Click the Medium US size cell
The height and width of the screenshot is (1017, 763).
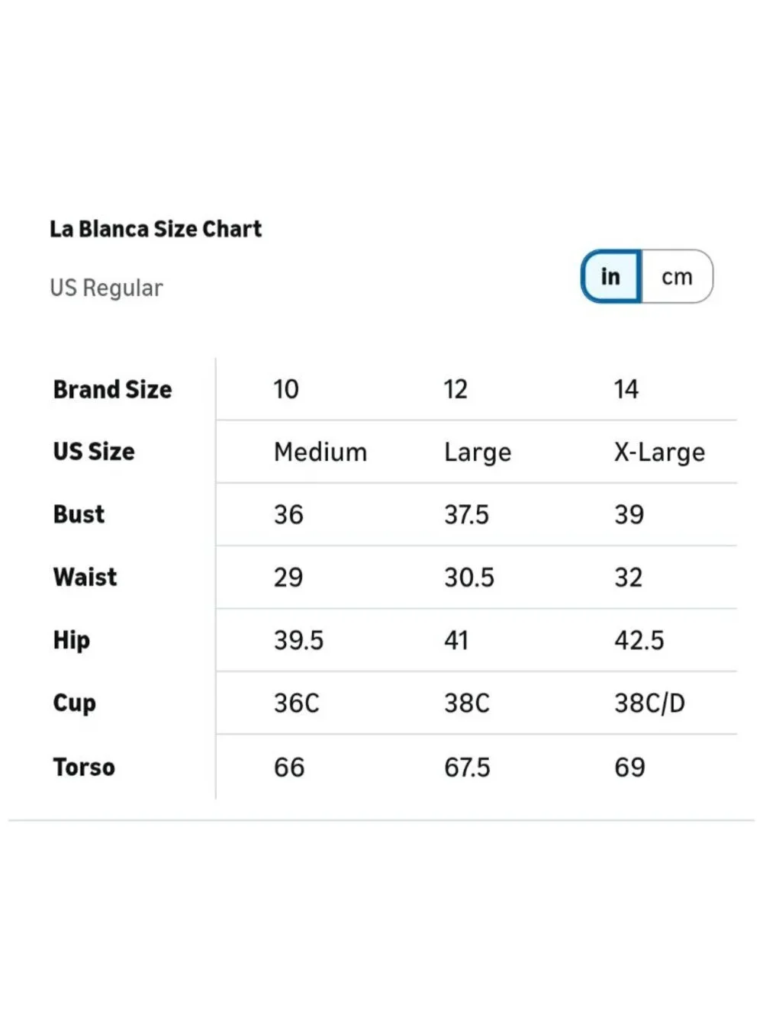tap(320, 452)
